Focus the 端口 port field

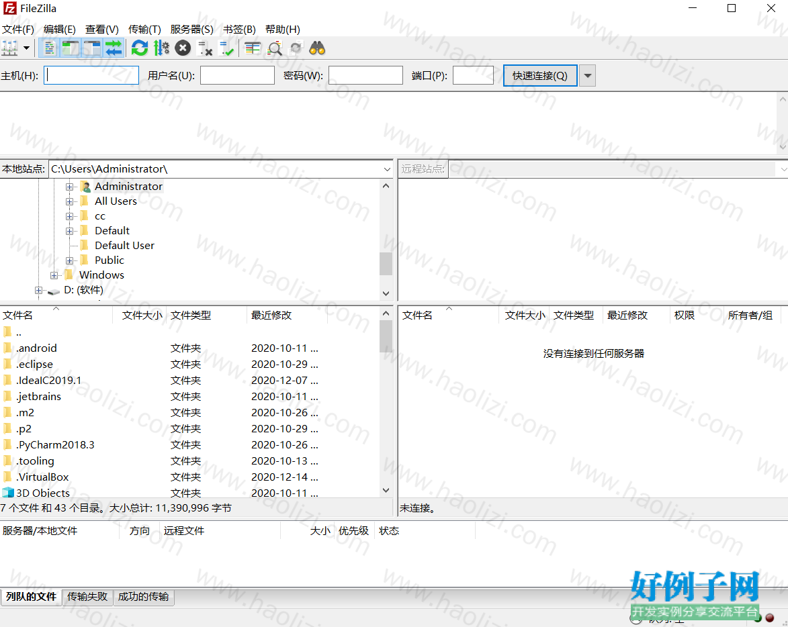tap(473, 75)
